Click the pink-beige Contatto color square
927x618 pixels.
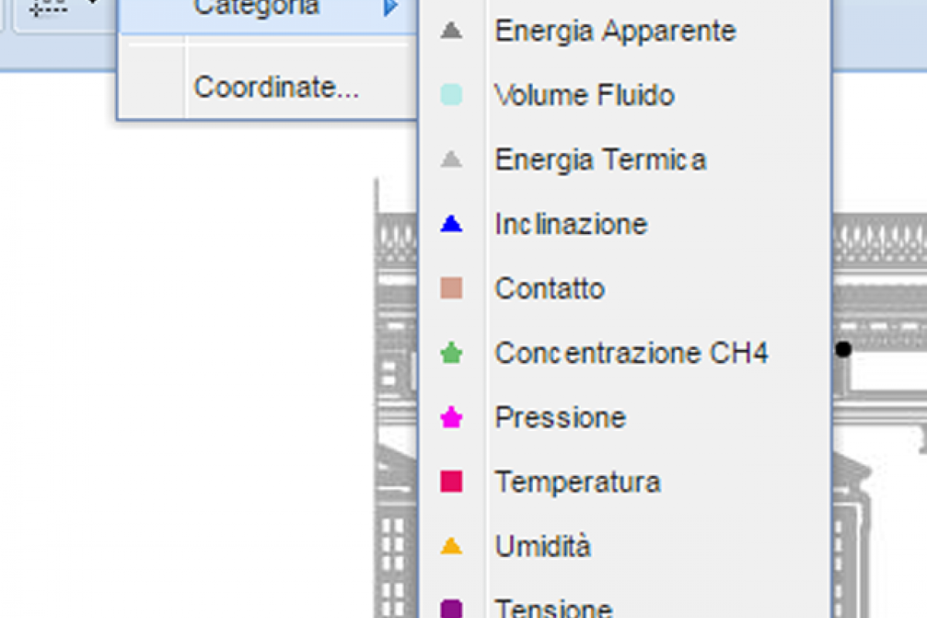click(x=451, y=289)
